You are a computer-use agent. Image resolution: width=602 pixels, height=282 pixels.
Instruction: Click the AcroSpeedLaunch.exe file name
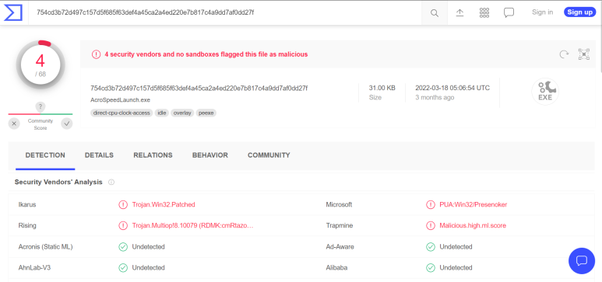[x=120, y=100]
